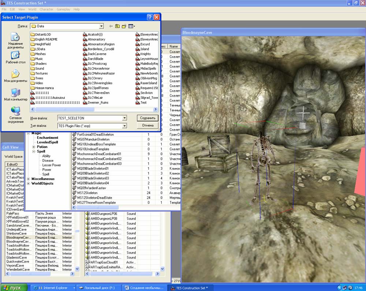The width and height of the screenshot is (366, 291).
Task: Open Network Places shortcut in save dialog
Action: 15,115
